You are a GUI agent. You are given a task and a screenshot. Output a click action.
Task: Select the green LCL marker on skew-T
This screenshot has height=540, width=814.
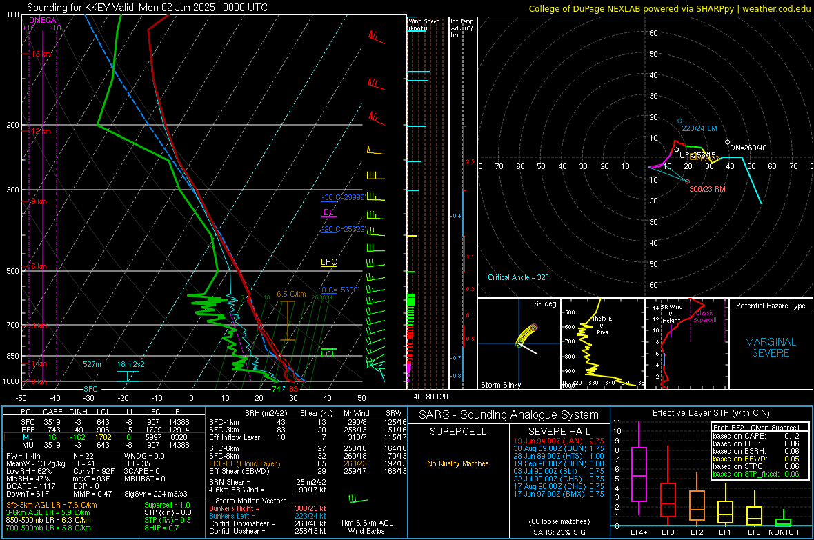(328, 354)
